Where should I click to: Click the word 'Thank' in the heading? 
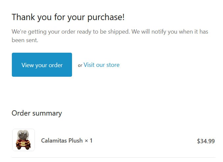click(x=23, y=17)
